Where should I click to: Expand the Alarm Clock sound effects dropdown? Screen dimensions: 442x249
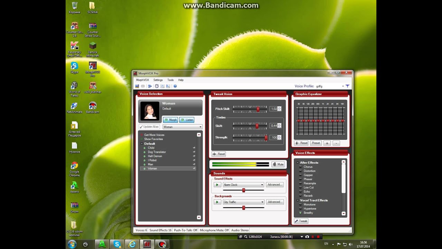262,185
